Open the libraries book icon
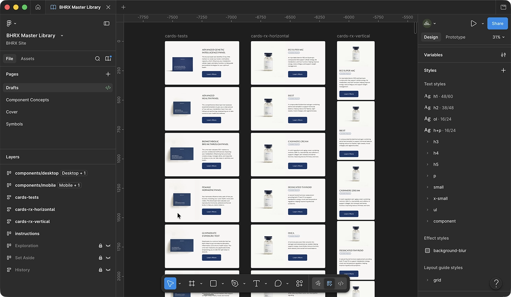This screenshot has width=511, height=297. 108,59
